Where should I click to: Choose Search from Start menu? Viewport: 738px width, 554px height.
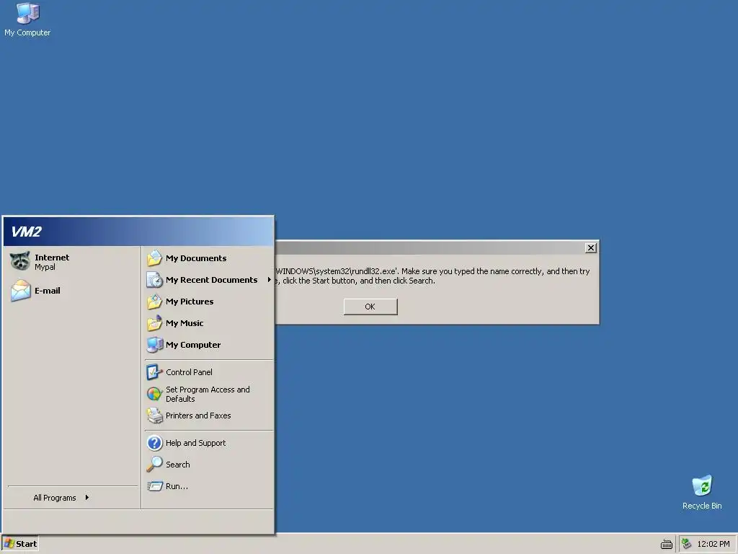(209, 465)
